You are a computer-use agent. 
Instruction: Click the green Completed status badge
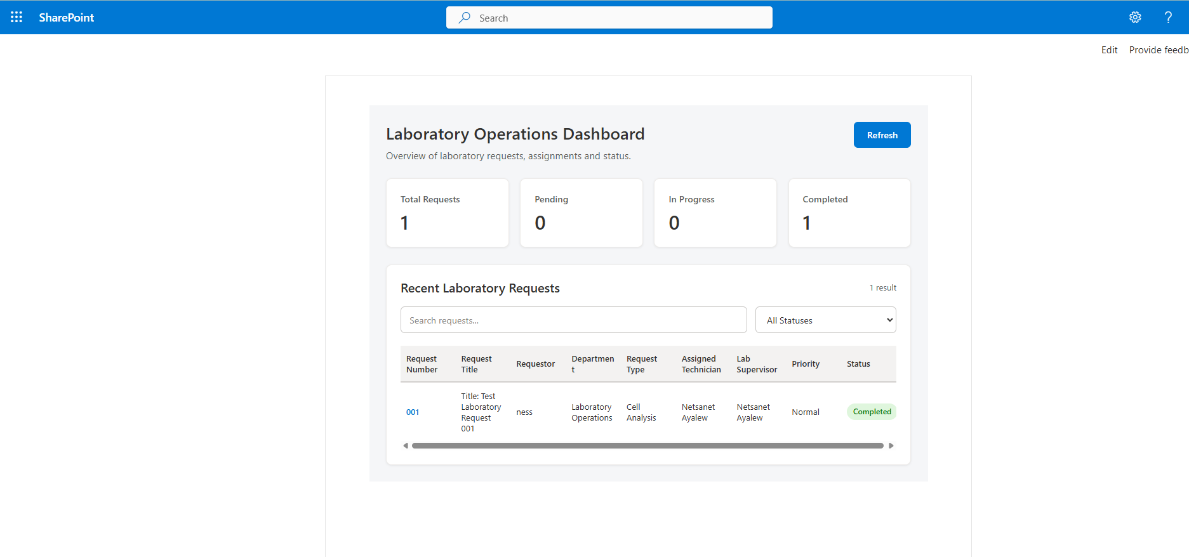tap(872, 412)
